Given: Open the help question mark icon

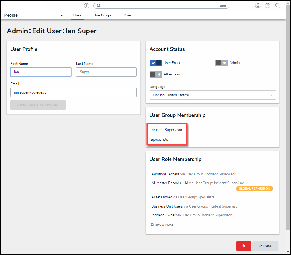Looking at the screenshot, I should point(267,6).
